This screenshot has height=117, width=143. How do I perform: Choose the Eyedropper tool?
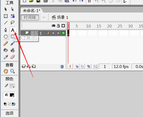[x=6, y=57]
